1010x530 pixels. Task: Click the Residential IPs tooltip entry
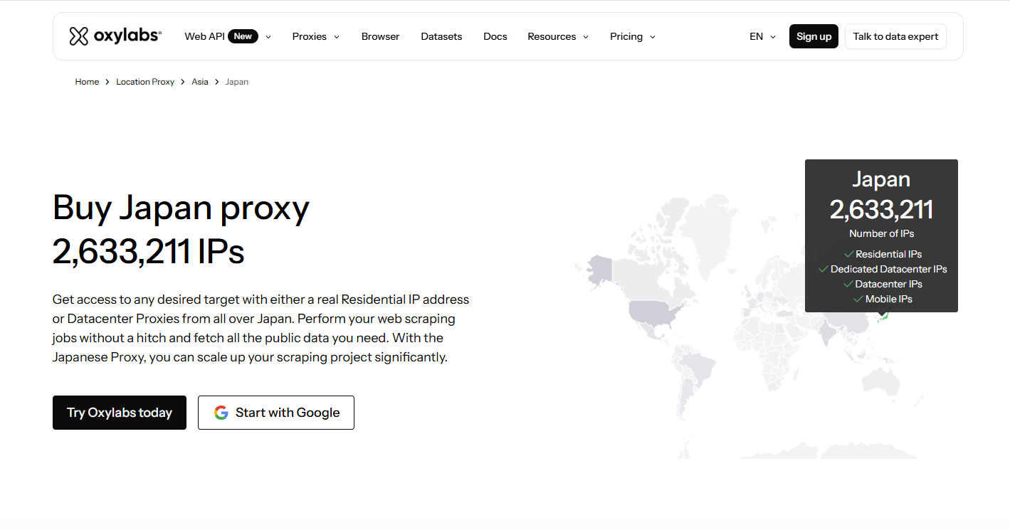tap(883, 254)
